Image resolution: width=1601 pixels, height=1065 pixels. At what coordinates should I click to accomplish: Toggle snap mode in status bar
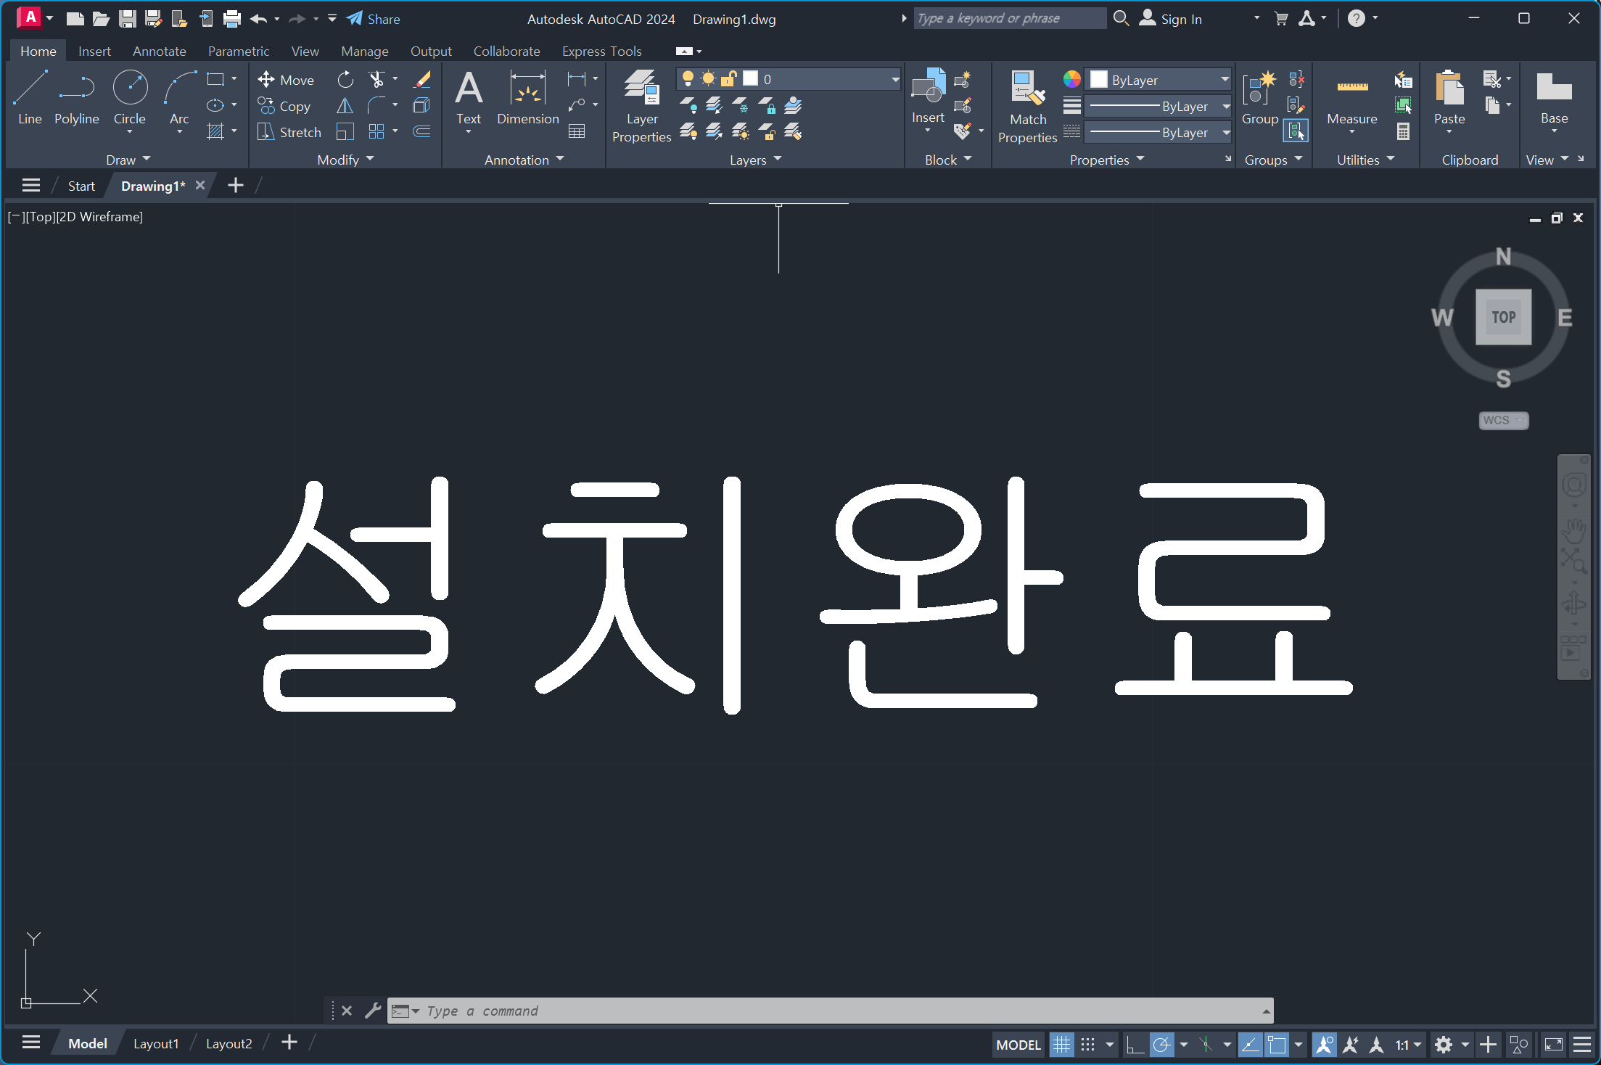tap(1087, 1045)
